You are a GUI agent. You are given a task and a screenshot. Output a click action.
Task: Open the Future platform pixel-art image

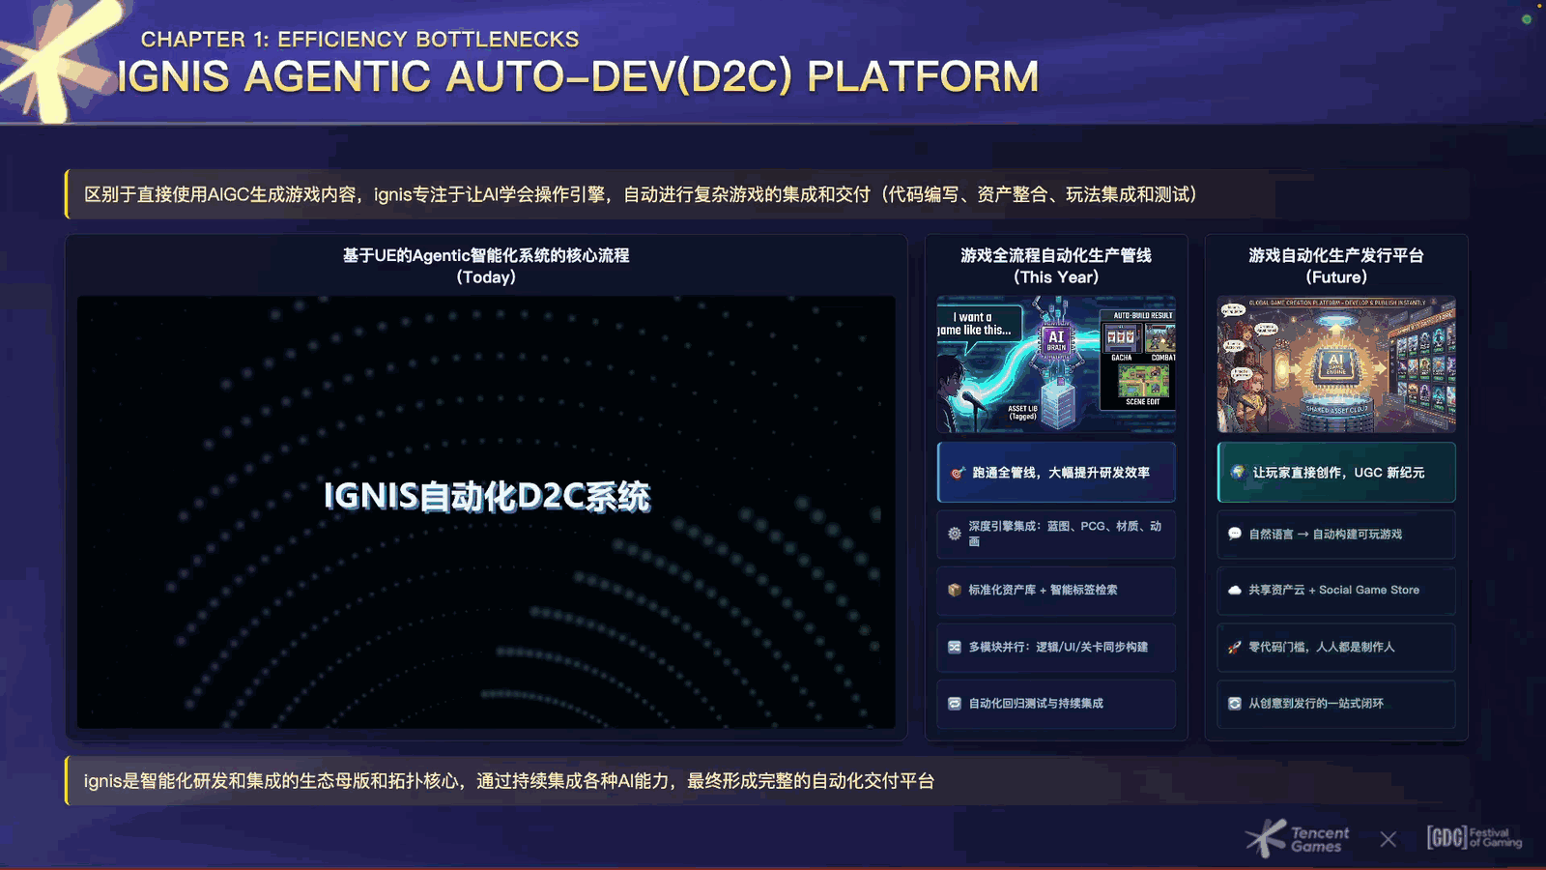[1336, 364]
